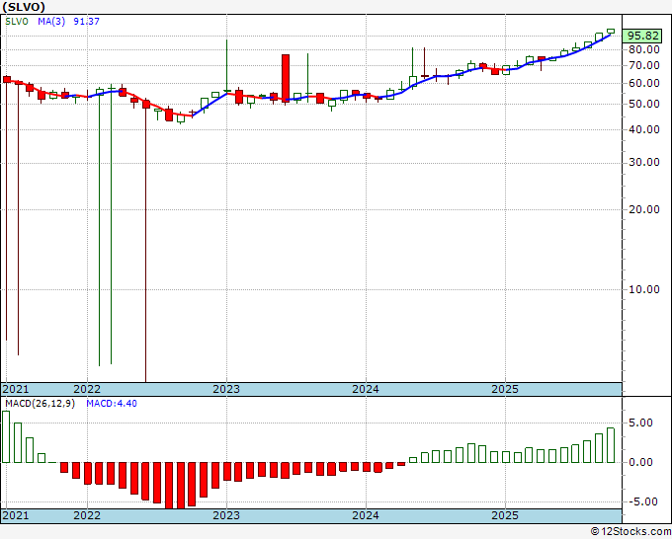The image size is (672, 539).
Task: Click the last green MACD histogram bar
Action: click(x=611, y=445)
